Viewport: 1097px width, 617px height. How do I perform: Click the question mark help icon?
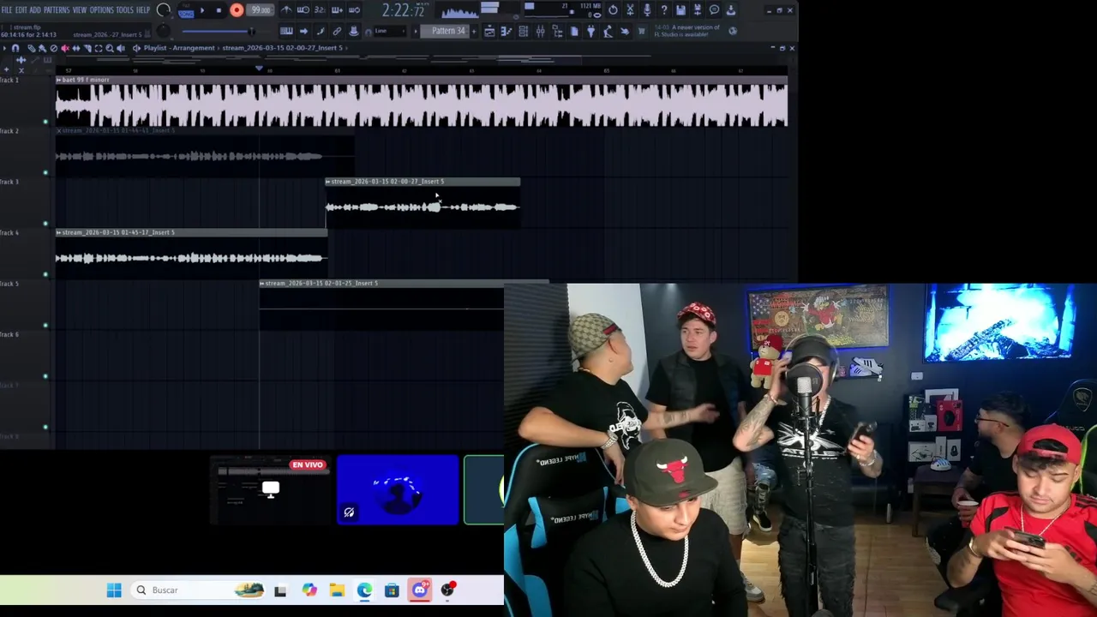664,10
